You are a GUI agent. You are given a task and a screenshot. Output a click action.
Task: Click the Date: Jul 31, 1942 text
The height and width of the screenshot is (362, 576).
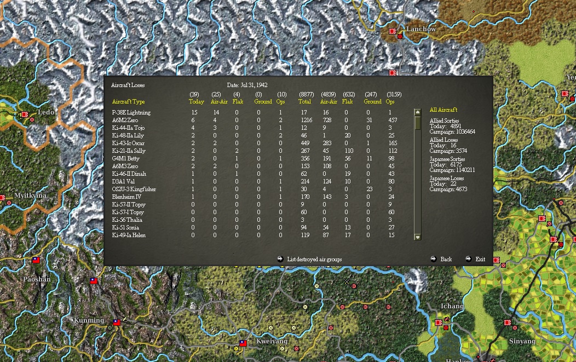[x=247, y=85]
